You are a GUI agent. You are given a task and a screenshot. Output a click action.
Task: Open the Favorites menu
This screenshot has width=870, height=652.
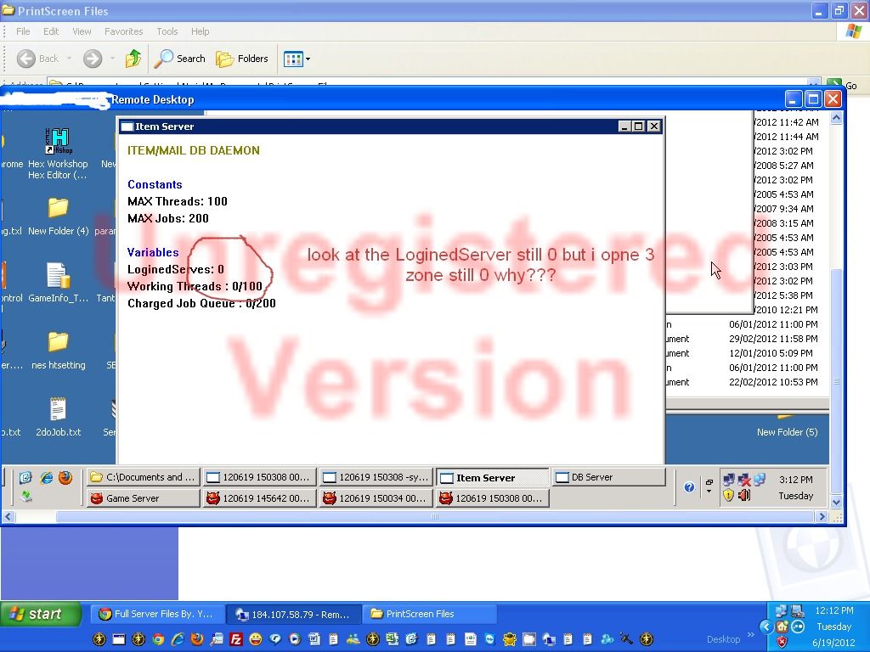(123, 31)
